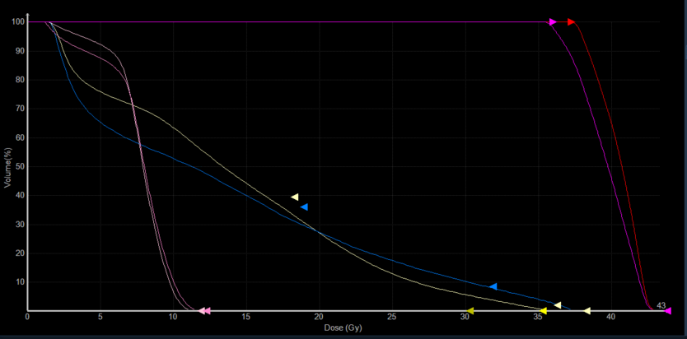This screenshot has height=339, width=687.
Task: Select the blue marker near 19 Gy
Action: pyautogui.click(x=304, y=207)
